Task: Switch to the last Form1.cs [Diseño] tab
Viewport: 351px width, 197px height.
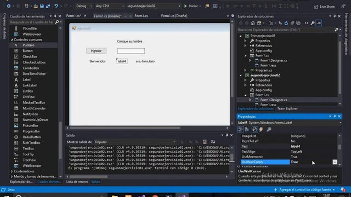Action: (174, 16)
